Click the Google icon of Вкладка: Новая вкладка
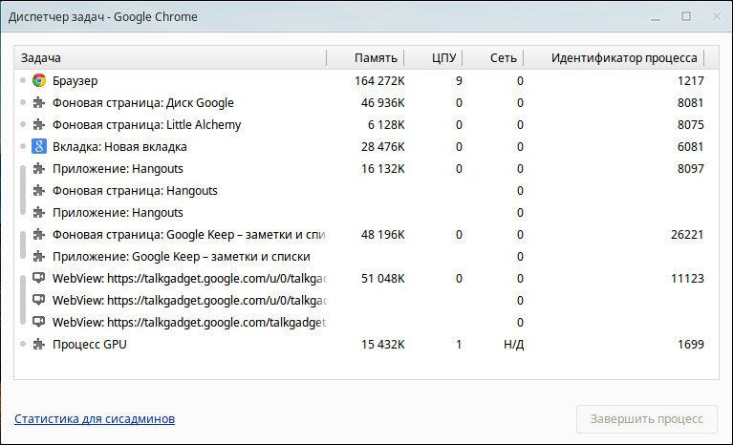This screenshot has height=445, width=733. 39,147
